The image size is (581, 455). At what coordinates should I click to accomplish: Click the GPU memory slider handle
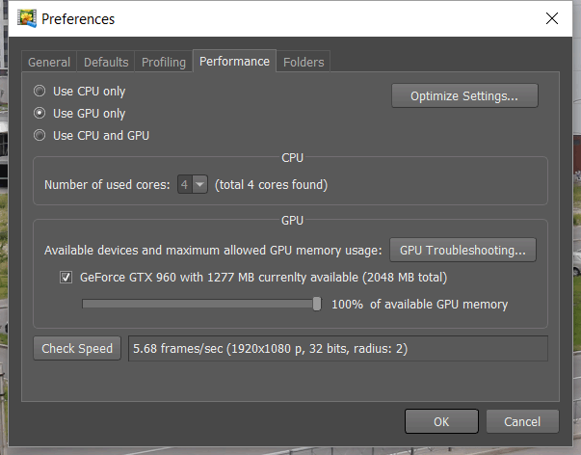(x=317, y=304)
